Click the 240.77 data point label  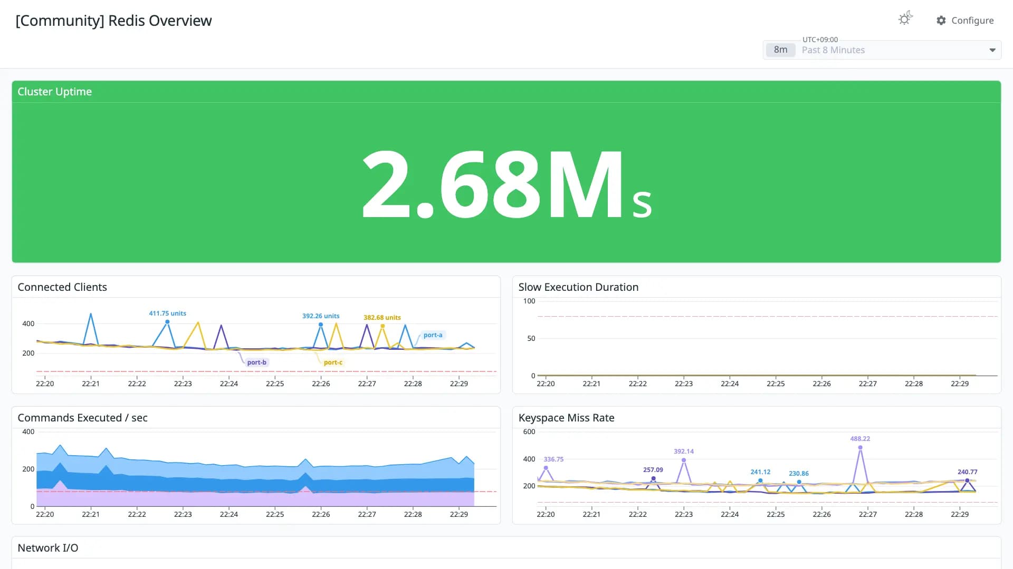coord(967,472)
